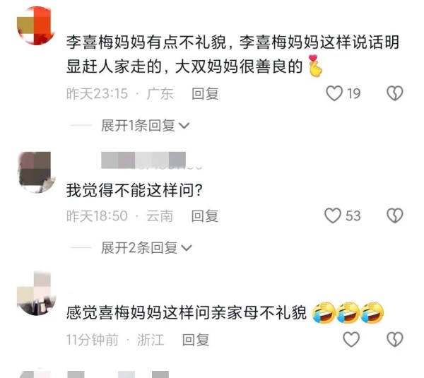
Task: Like the comment with 19 likes
Action: [334, 93]
